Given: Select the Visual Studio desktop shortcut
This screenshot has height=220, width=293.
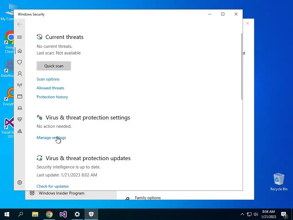Looking at the screenshot, I should (7, 127).
